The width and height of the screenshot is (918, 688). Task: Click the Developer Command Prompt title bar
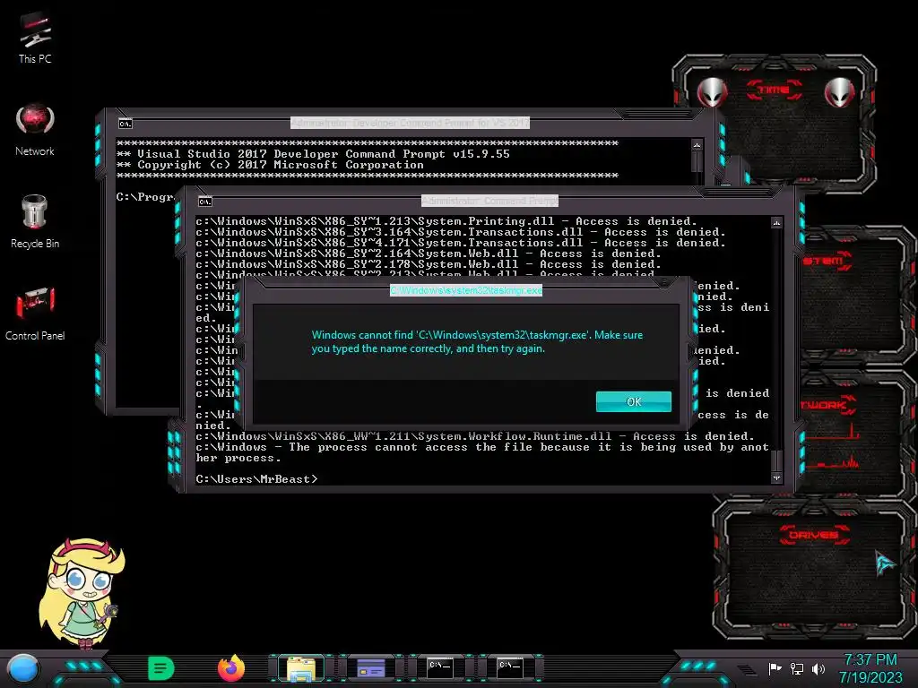point(410,123)
